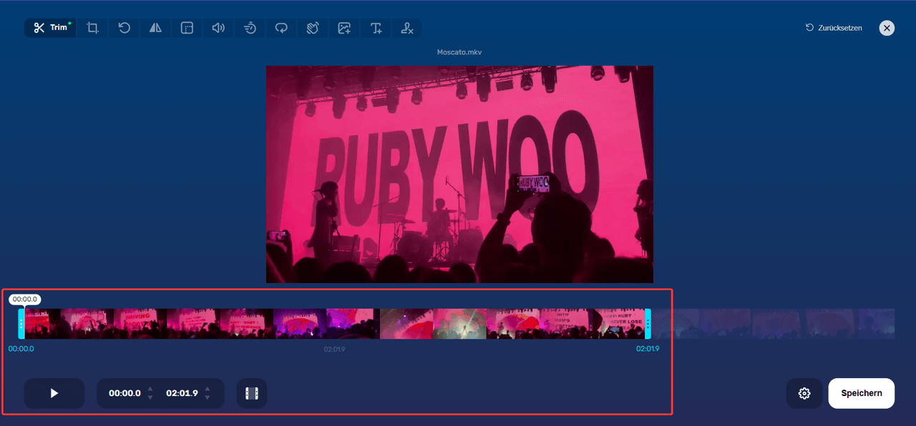This screenshot has width=916, height=426.
Task: Click the end time field 02:01.9
Action: tap(182, 393)
